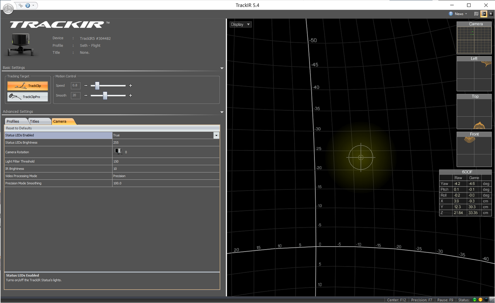Open the Status LEDs Enabled dropdown arrow
Screen dimensions: 495x303
coord(216,135)
